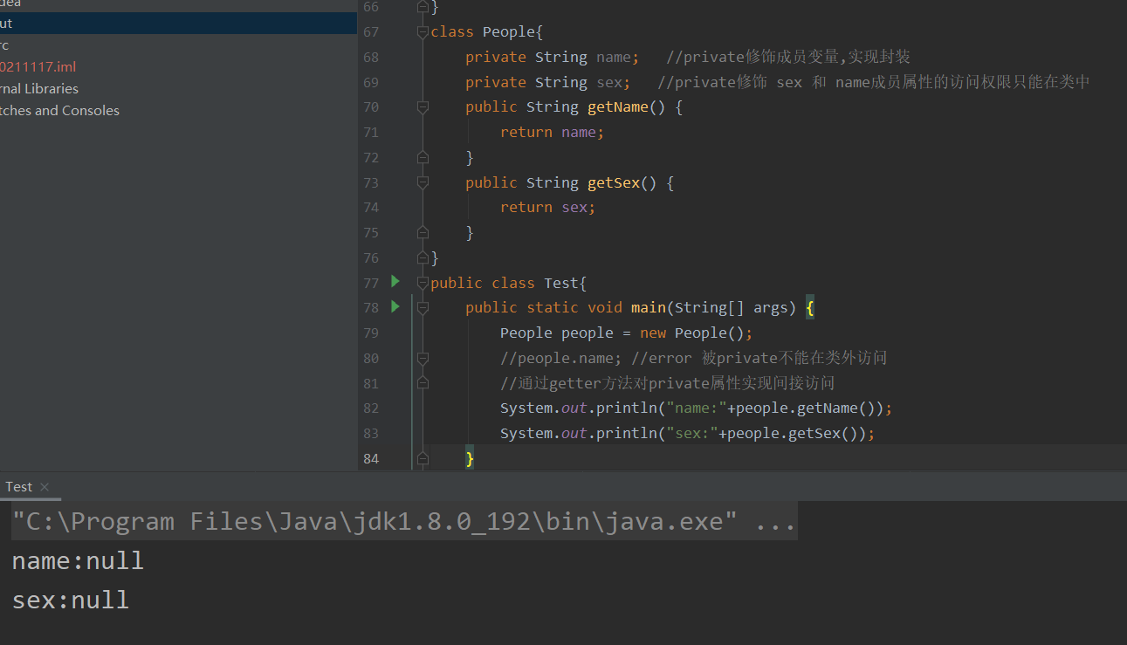Click the highlighted closing brace on line 84

[x=470, y=458]
